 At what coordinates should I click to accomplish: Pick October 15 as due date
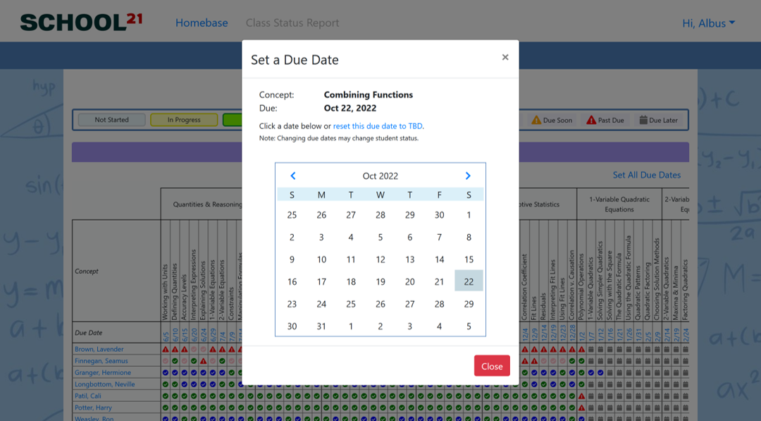point(469,260)
